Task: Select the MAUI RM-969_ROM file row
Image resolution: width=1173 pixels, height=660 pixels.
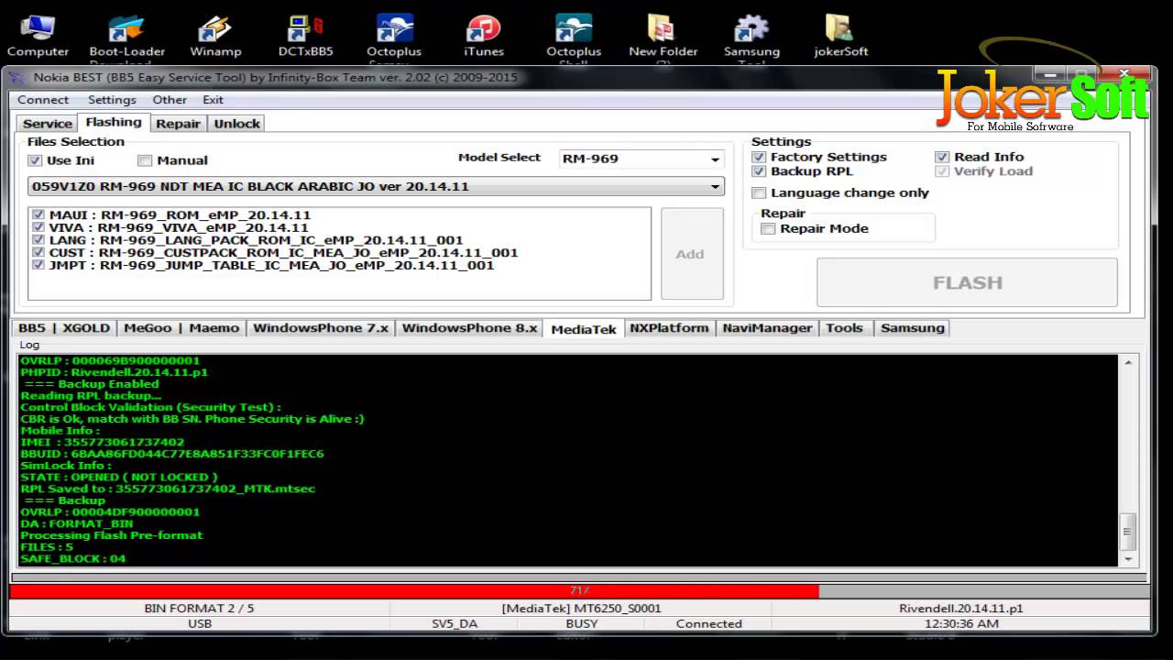Action: 181,214
